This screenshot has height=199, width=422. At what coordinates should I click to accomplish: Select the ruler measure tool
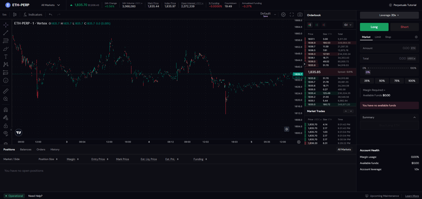click(x=6, y=91)
